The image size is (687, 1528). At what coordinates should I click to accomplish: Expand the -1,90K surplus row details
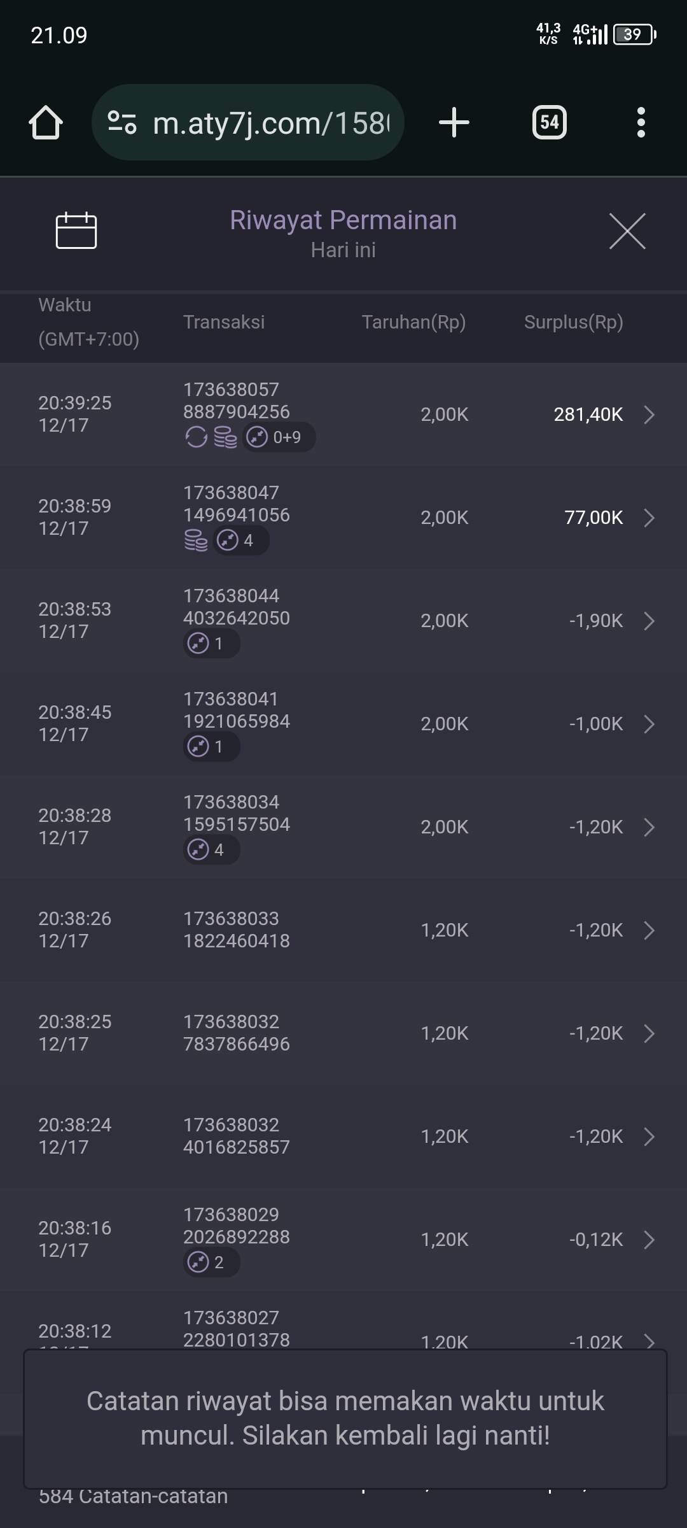649,621
